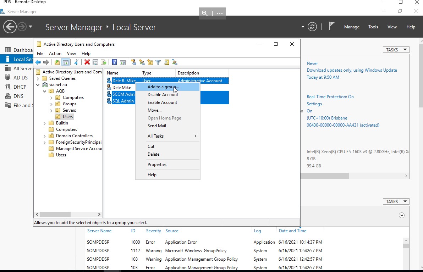
Task: Click the Create new user icon
Action: pos(133,62)
